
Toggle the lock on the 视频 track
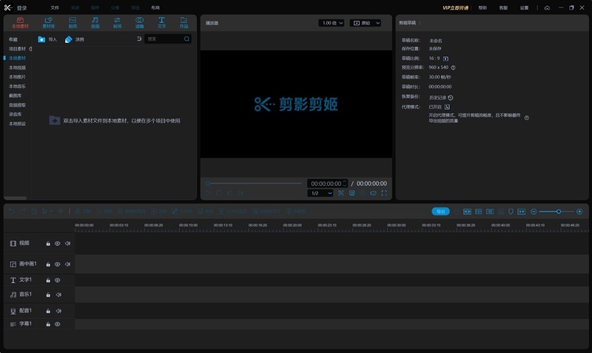pyautogui.click(x=48, y=243)
